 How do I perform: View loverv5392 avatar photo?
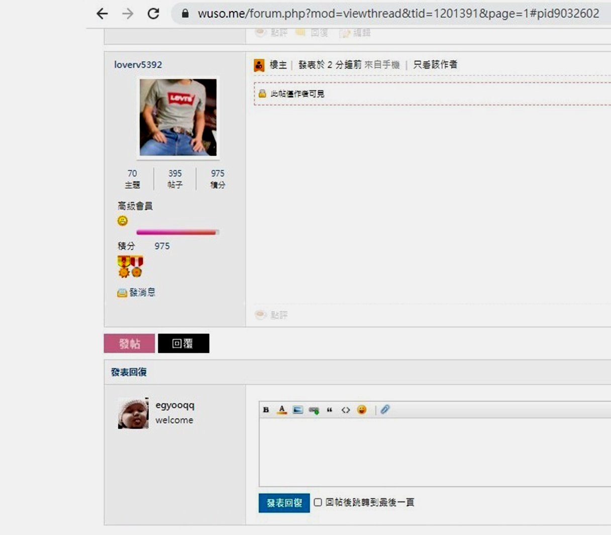pyautogui.click(x=178, y=117)
